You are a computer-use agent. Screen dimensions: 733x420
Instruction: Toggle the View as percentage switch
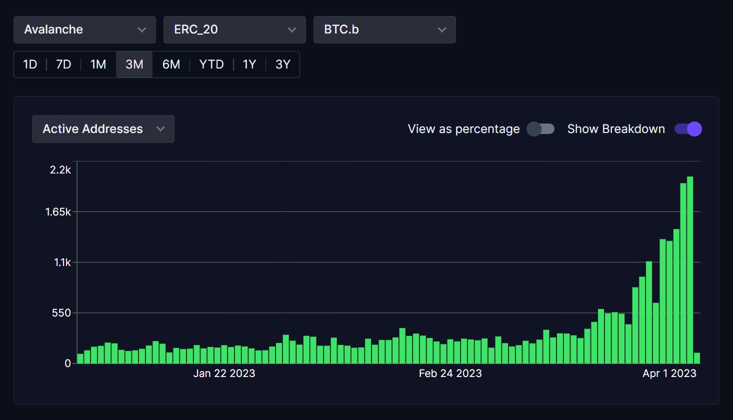[540, 129]
